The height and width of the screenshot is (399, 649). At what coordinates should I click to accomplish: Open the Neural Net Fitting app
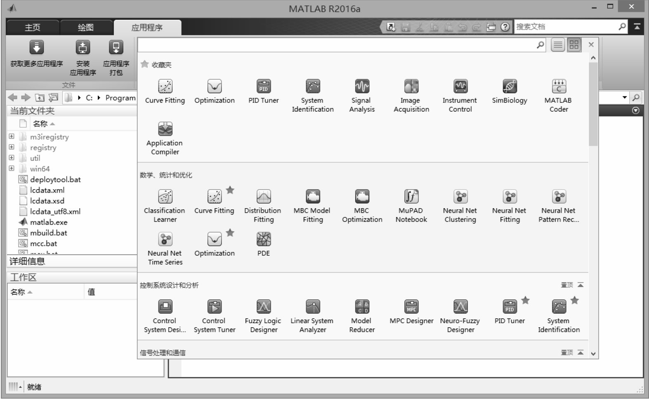510,206
